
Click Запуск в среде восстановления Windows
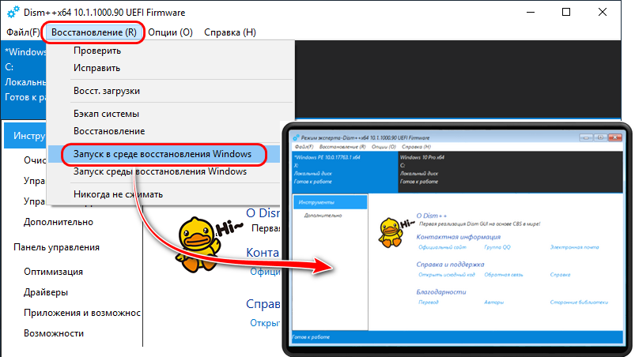pyautogui.click(x=162, y=153)
